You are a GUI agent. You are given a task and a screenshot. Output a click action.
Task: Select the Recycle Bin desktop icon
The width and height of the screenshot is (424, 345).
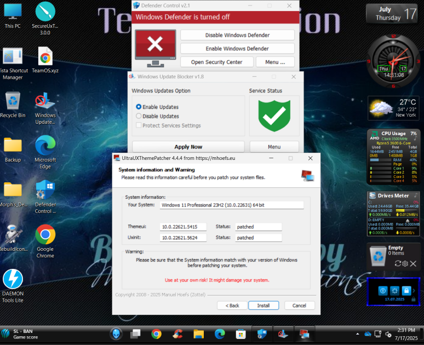(x=13, y=105)
